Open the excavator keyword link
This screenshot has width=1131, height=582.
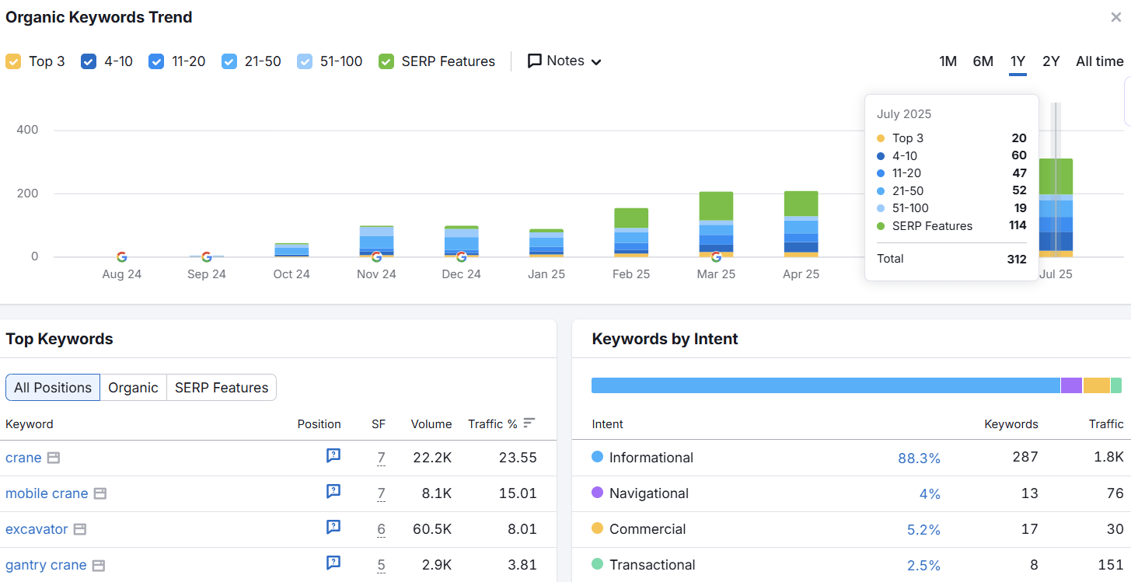pos(37,529)
